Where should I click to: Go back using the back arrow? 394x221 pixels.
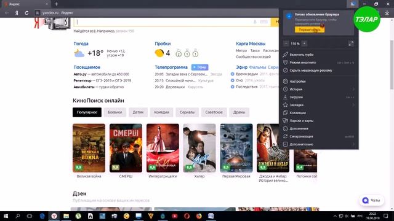point(7,13)
